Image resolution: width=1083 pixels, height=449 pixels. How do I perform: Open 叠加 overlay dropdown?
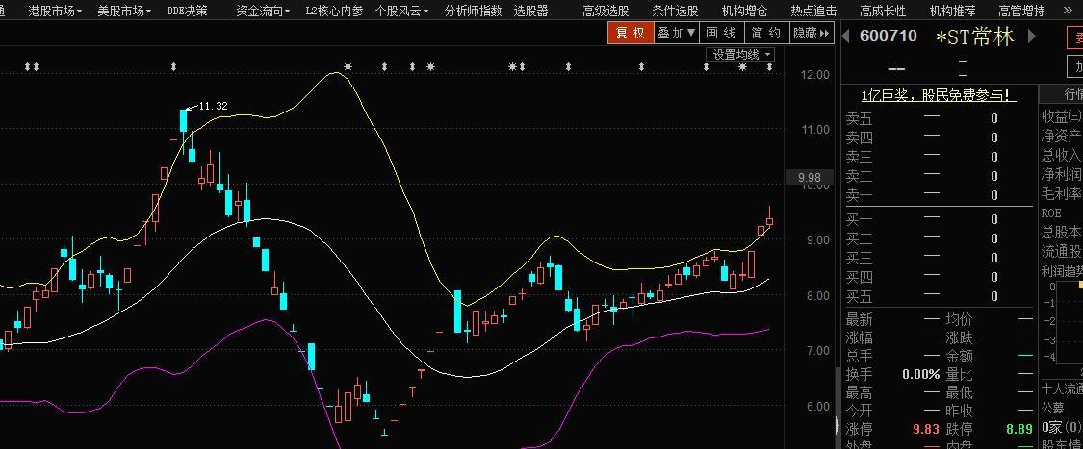point(676,33)
